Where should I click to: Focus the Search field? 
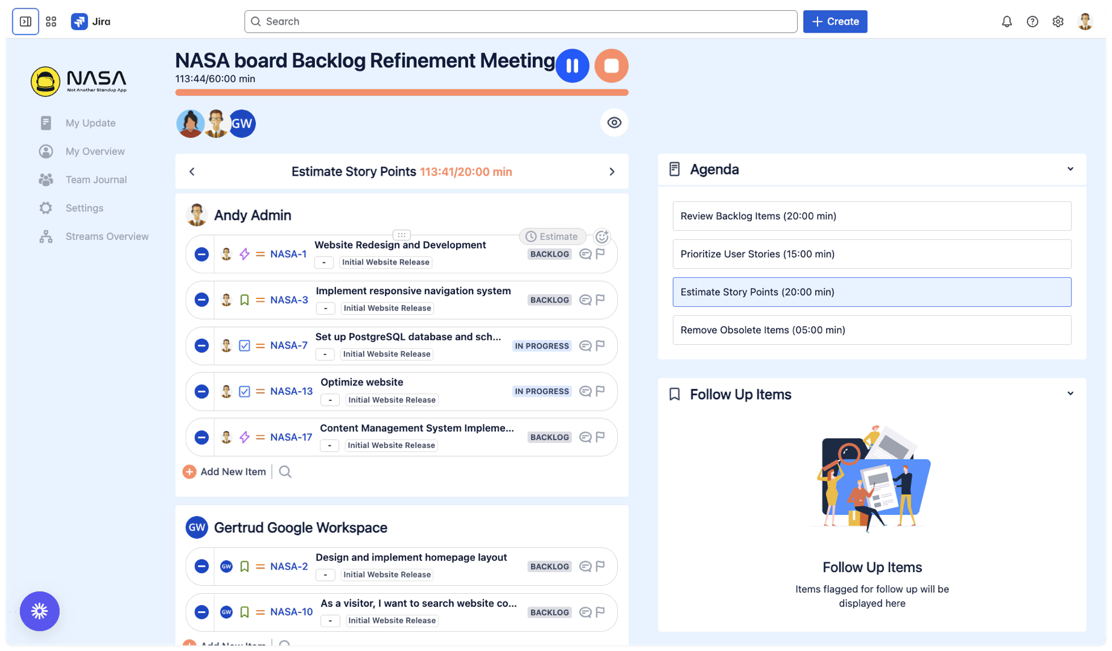pyautogui.click(x=521, y=22)
